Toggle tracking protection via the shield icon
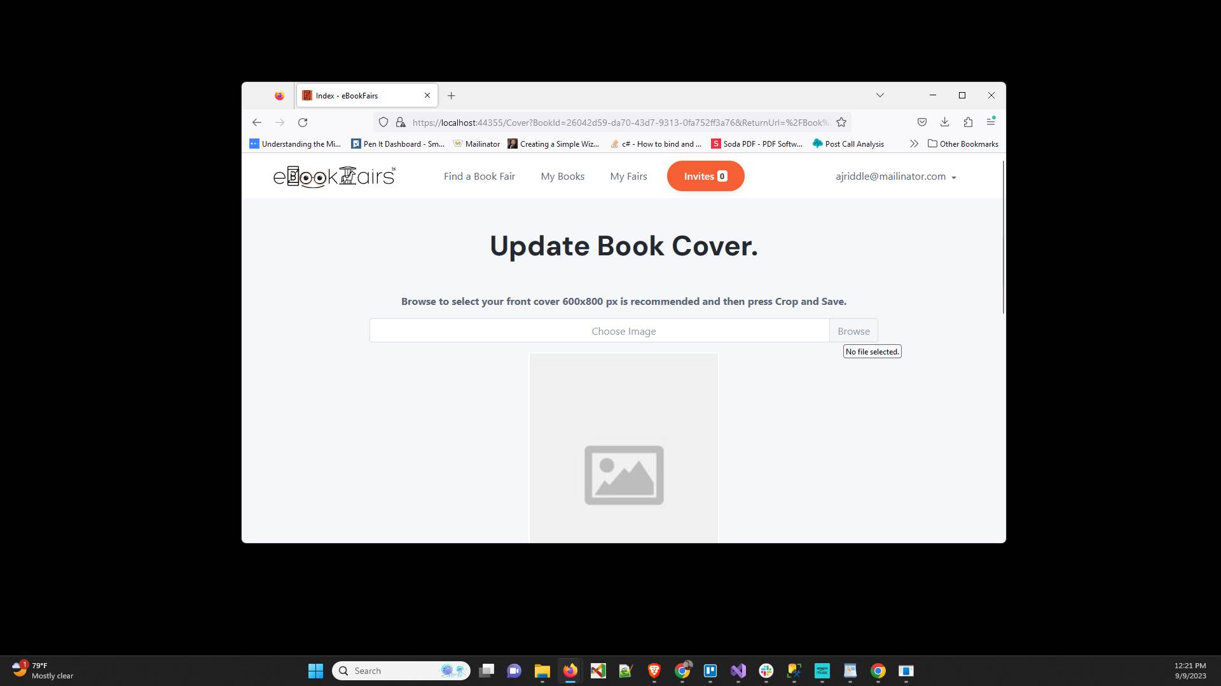Image resolution: width=1221 pixels, height=686 pixels. (x=383, y=122)
